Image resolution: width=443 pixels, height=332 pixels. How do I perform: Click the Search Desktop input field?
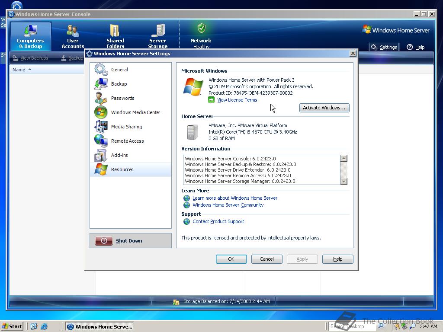(352, 326)
